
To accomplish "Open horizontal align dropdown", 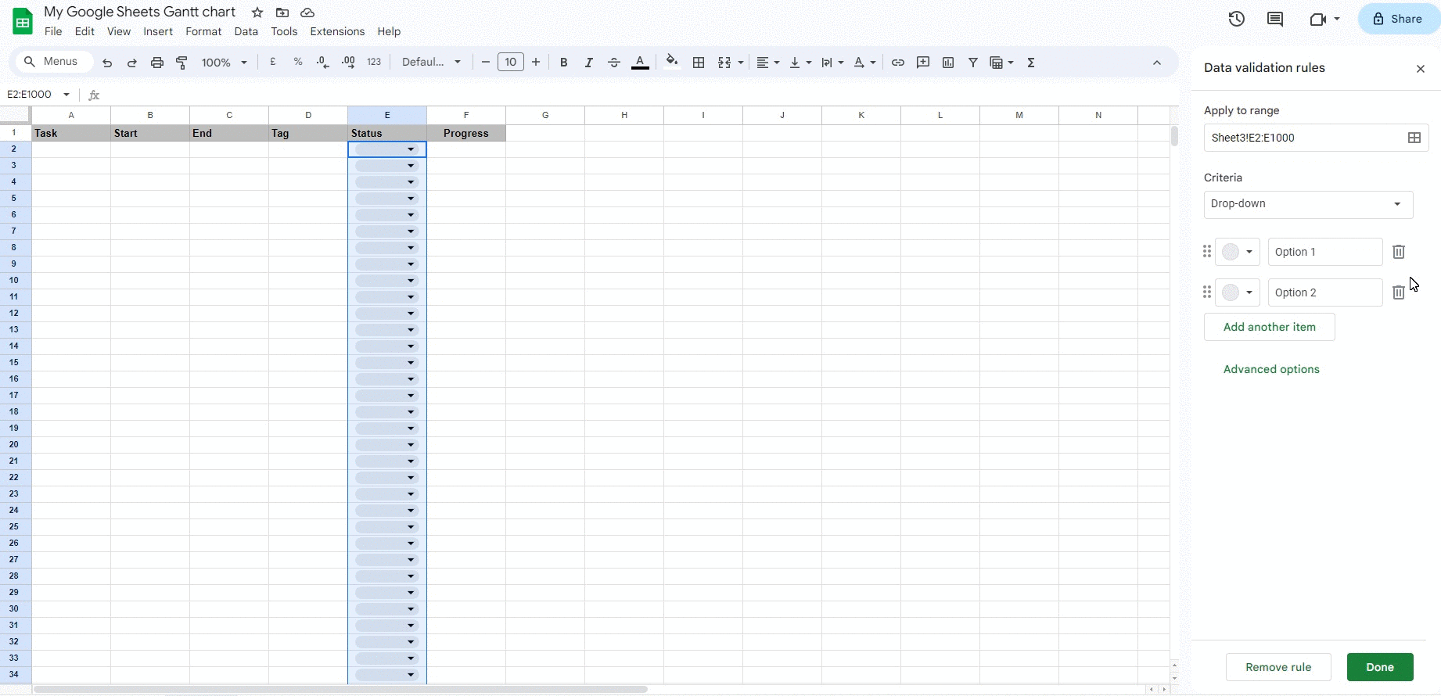I will pos(768,63).
